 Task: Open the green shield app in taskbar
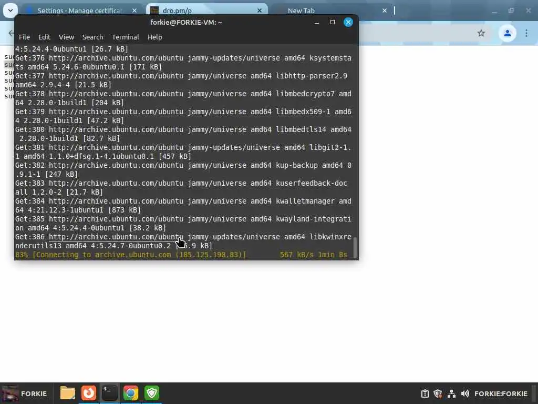pos(152,393)
